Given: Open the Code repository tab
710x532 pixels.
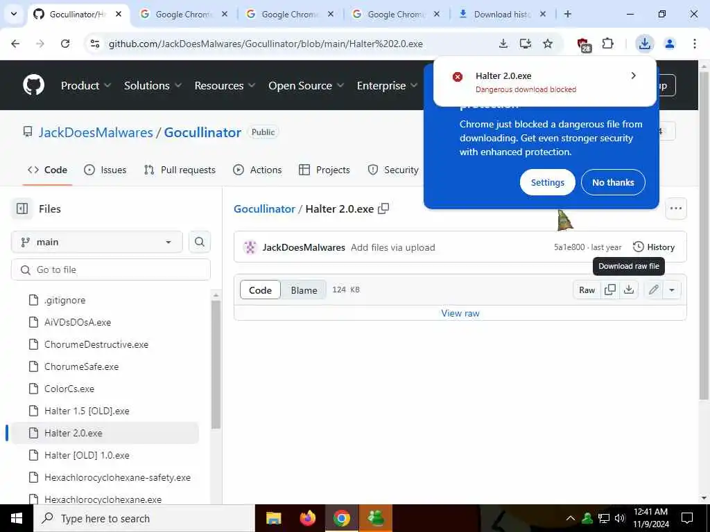Looking at the screenshot, I should [48, 170].
